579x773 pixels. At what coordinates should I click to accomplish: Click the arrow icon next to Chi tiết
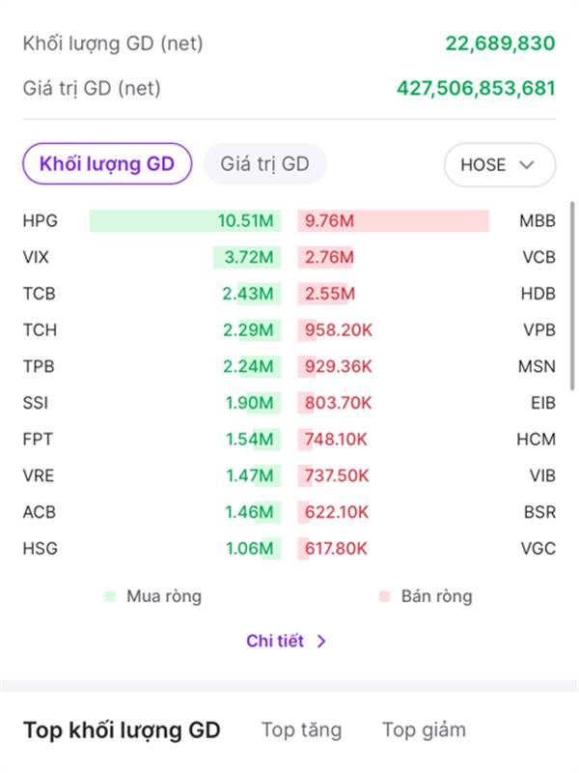[322, 641]
